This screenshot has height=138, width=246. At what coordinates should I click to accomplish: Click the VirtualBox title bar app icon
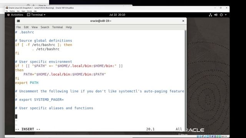[7, 8]
